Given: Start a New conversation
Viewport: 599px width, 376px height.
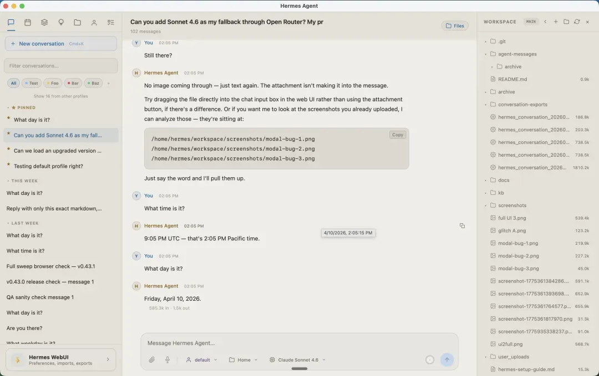Looking at the screenshot, I should 61,44.
